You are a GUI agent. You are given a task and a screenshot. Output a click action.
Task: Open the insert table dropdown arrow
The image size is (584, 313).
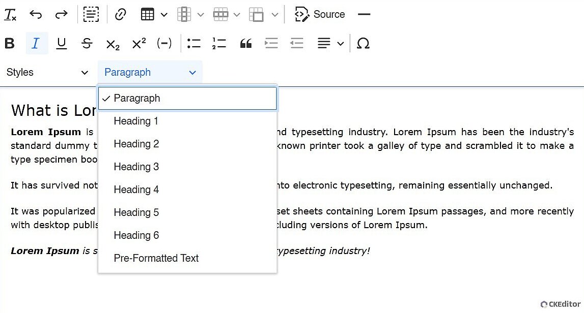click(164, 15)
